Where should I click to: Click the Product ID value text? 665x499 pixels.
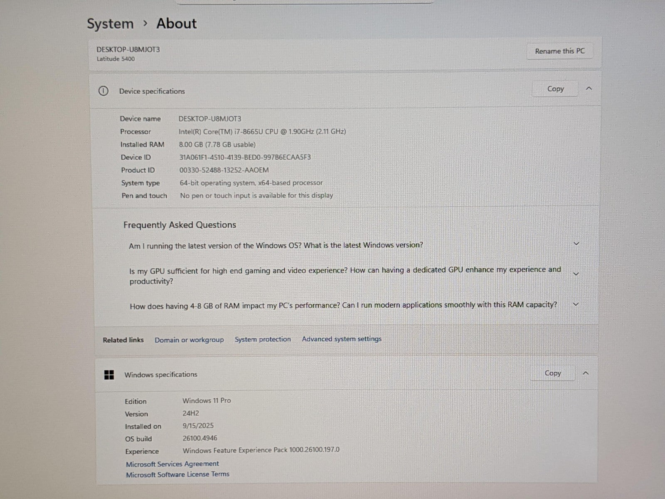pos(224,170)
